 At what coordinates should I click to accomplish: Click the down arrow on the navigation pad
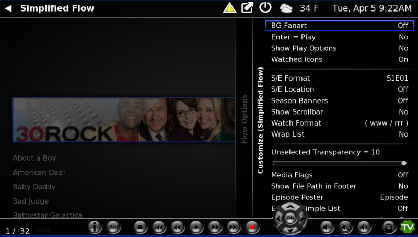coord(291,230)
